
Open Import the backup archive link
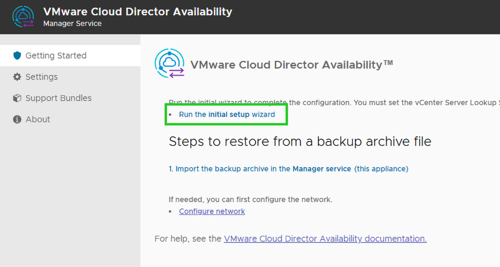pos(260,169)
